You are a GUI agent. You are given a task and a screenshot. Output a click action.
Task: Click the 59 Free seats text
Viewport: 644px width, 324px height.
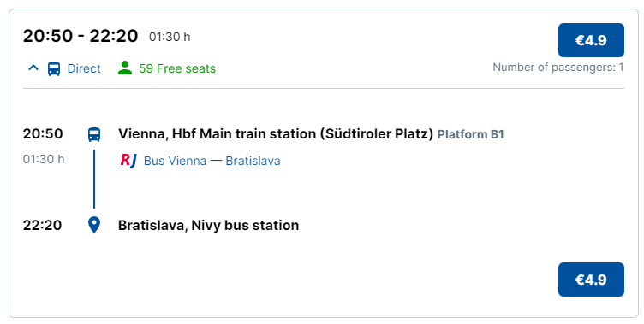tap(177, 68)
